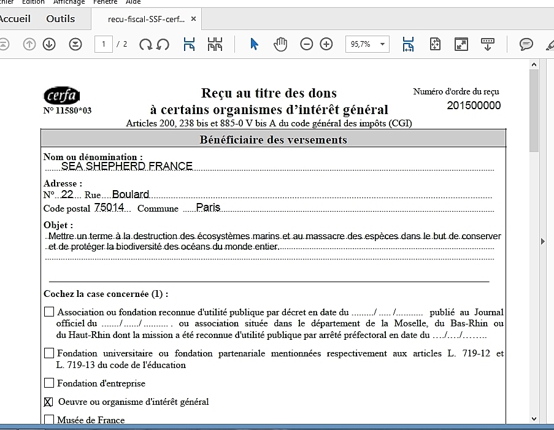Go to the previous page arrow
Image resolution: width=554 pixels, height=430 pixels.
point(29,44)
